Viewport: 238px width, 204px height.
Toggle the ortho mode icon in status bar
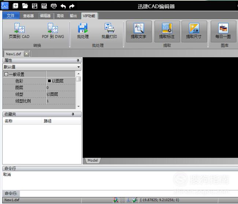tap(129, 200)
